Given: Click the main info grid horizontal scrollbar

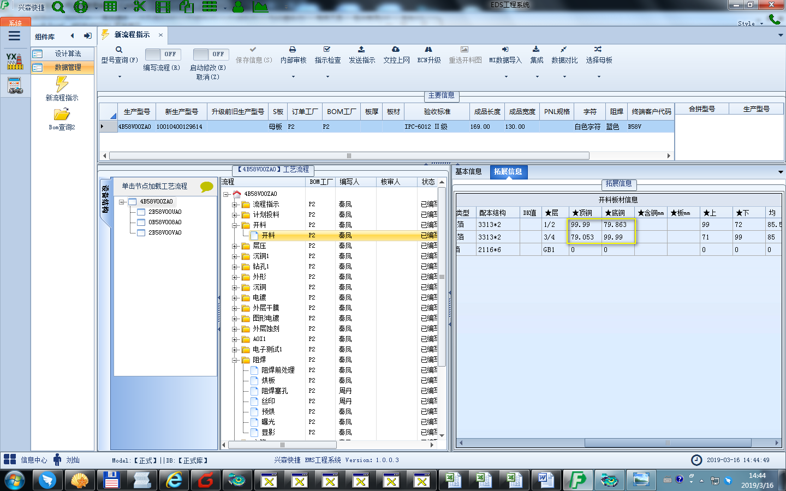Looking at the screenshot, I should pos(349,155).
